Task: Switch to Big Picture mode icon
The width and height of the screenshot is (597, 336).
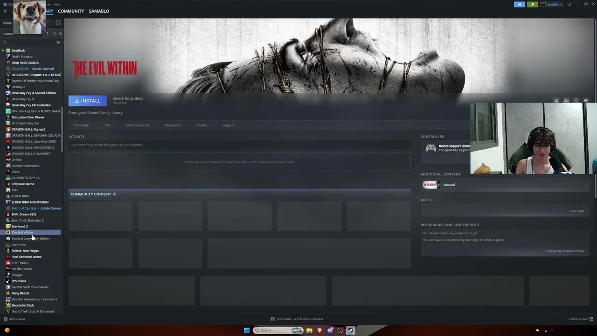Action: 569,4
